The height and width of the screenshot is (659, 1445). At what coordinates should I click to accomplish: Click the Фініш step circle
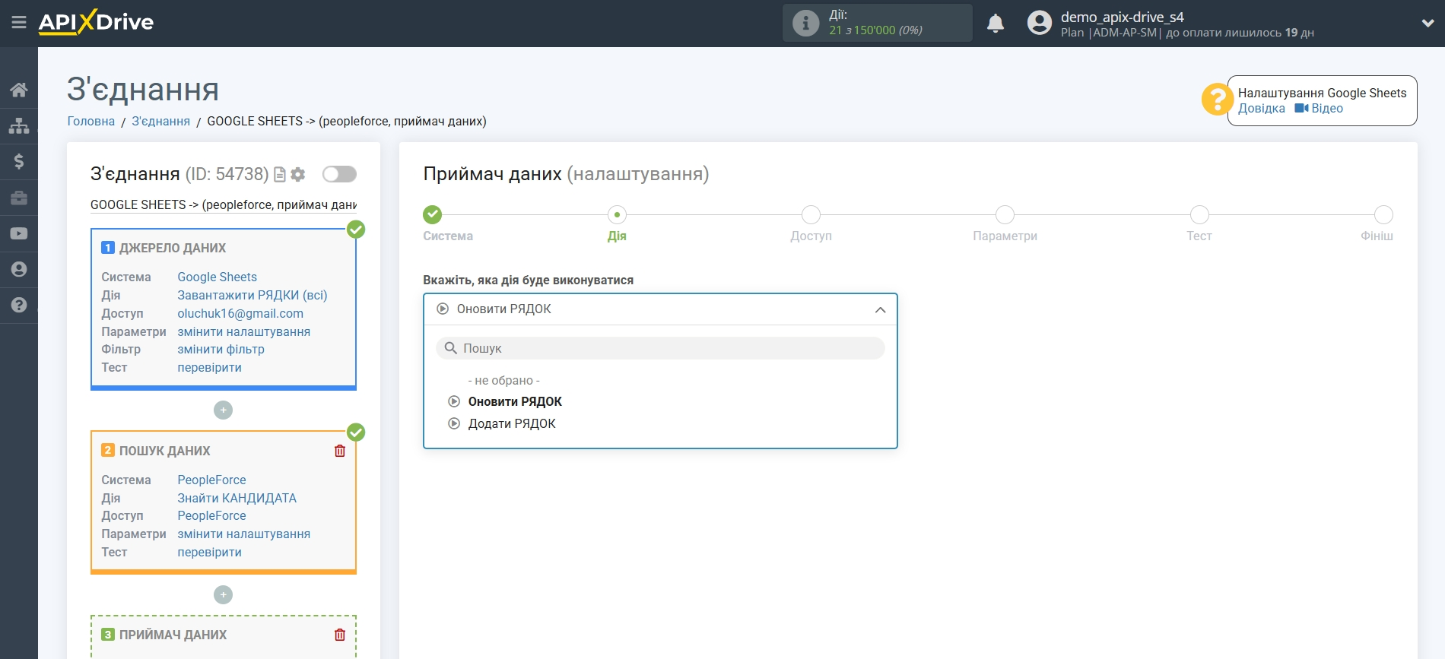tap(1383, 214)
